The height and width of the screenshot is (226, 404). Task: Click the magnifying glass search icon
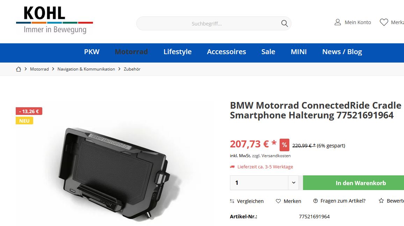pyautogui.click(x=284, y=23)
